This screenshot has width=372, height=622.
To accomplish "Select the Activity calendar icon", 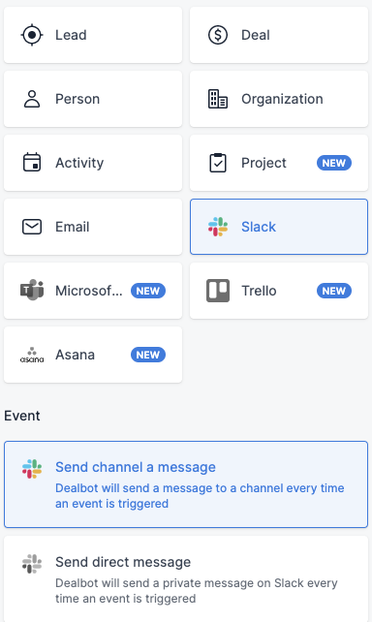I will [32, 163].
